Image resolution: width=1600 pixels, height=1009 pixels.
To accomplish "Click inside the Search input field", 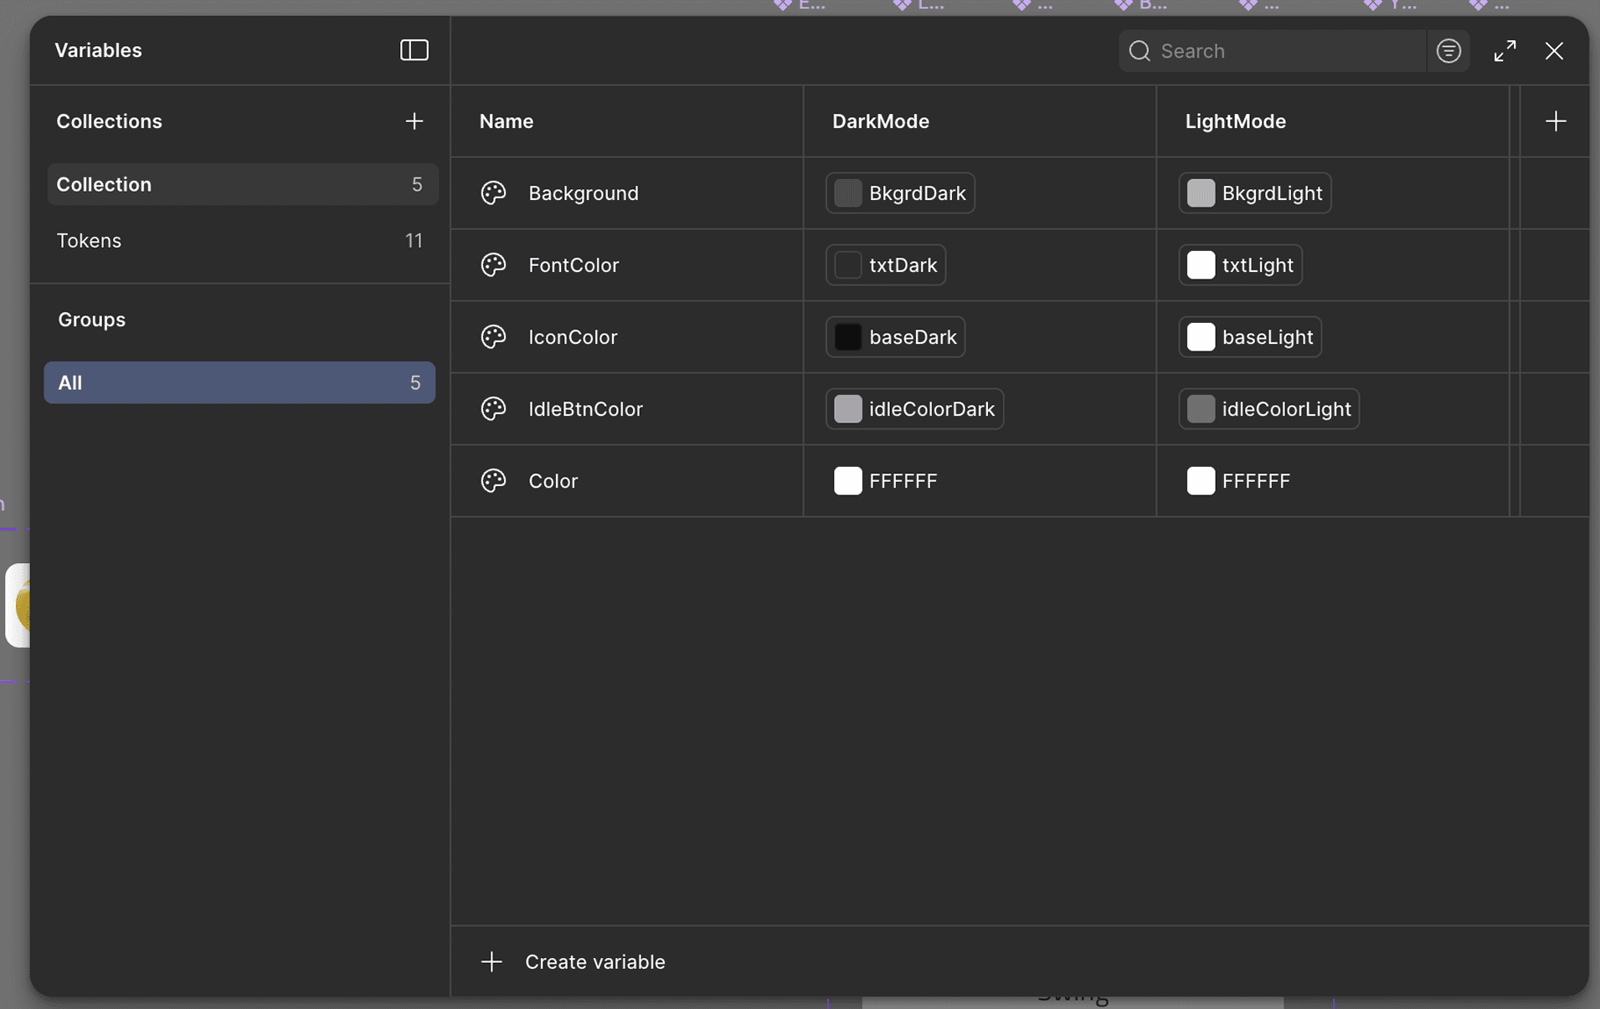I will [x=1273, y=50].
